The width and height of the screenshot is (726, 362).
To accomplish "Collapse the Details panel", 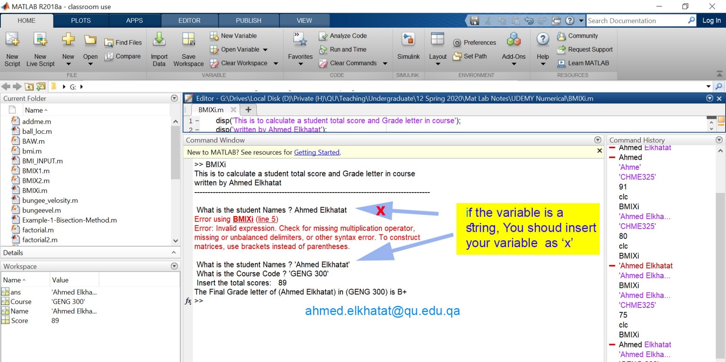I will [x=174, y=252].
